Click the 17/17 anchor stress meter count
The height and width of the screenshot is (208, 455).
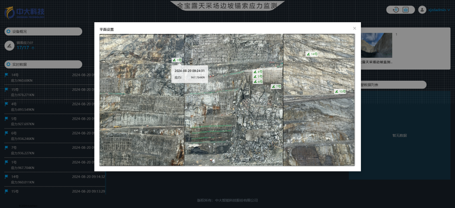click(x=23, y=48)
